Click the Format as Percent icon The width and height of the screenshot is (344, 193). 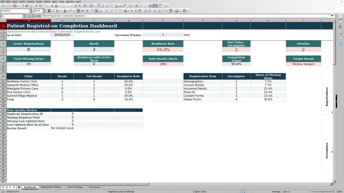132,11
